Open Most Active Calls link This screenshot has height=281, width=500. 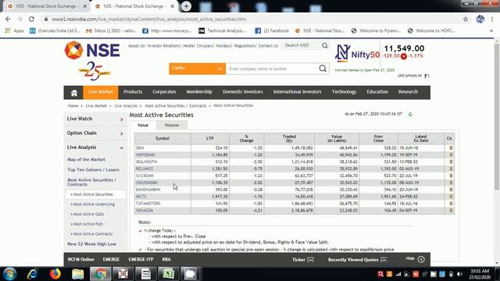click(x=88, y=214)
